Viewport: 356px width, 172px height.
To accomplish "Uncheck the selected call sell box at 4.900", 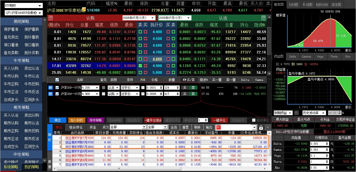I will coord(140,66).
